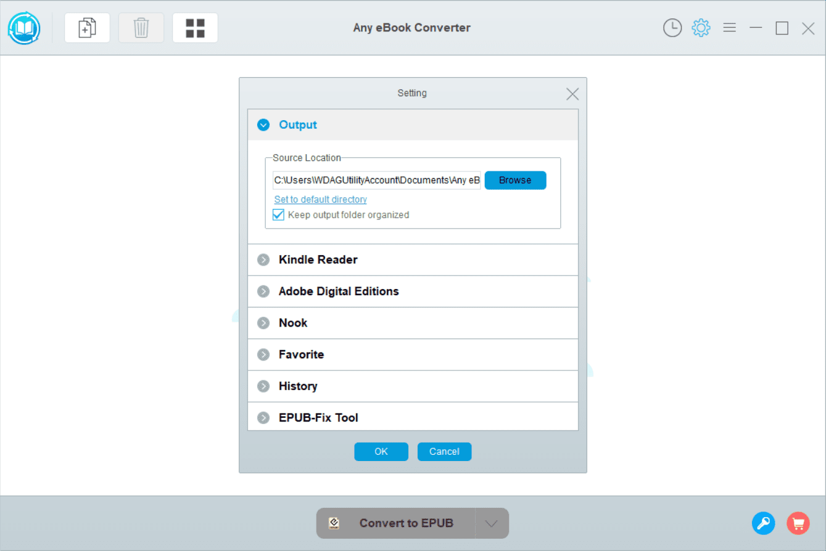Open the output format dropdown arrow
Viewport: 826px width, 551px height.
(491, 523)
